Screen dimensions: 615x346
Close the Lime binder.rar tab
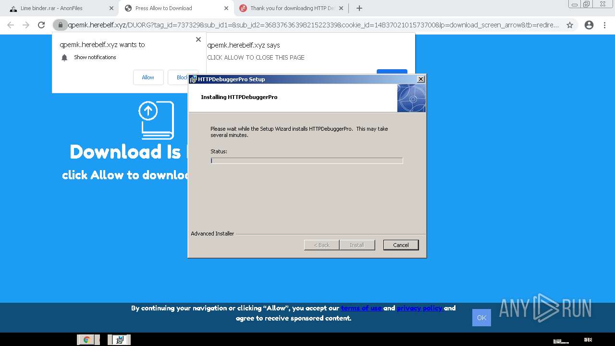click(111, 8)
